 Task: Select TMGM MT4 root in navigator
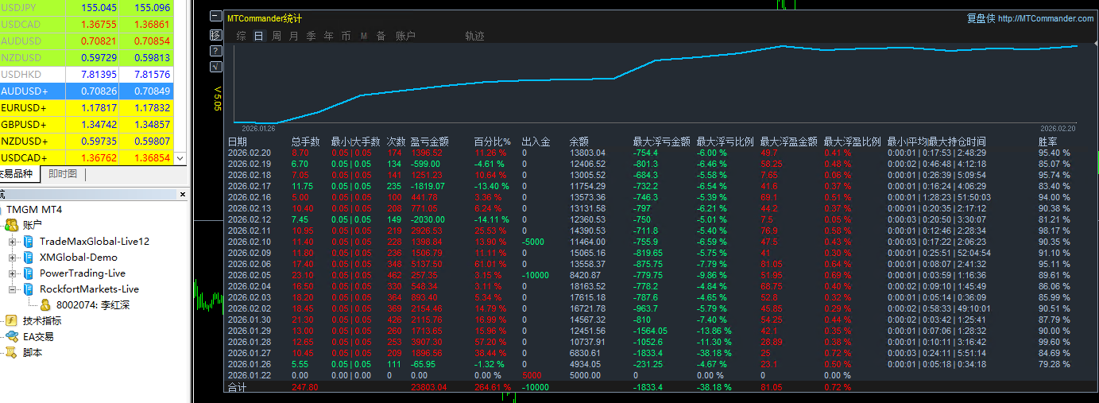(x=34, y=210)
